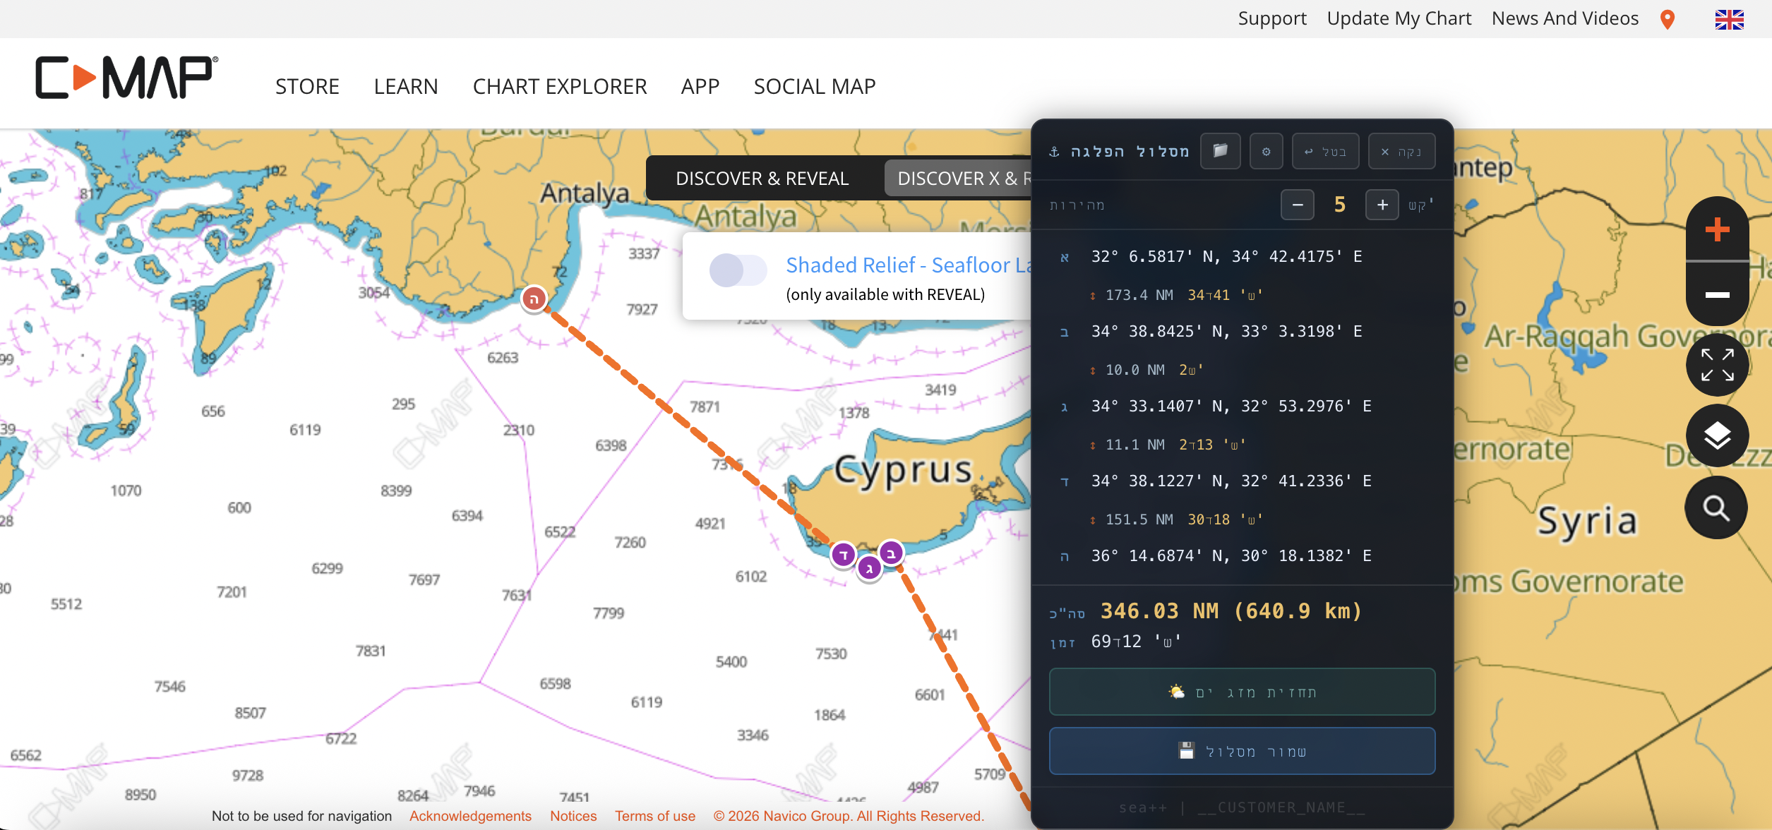Image resolution: width=1772 pixels, height=830 pixels.
Task: Open Update My Chart link
Action: pos(1399,18)
